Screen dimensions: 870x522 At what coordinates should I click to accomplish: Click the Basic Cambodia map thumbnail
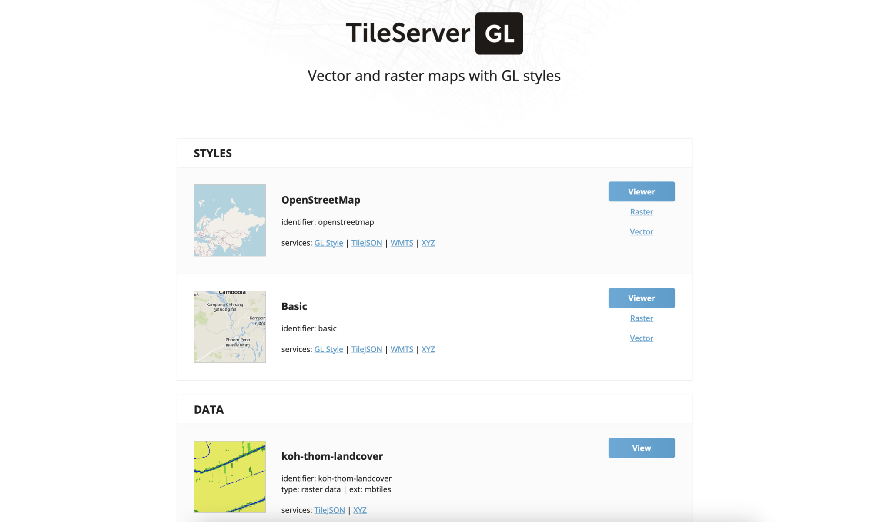coord(230,327)
